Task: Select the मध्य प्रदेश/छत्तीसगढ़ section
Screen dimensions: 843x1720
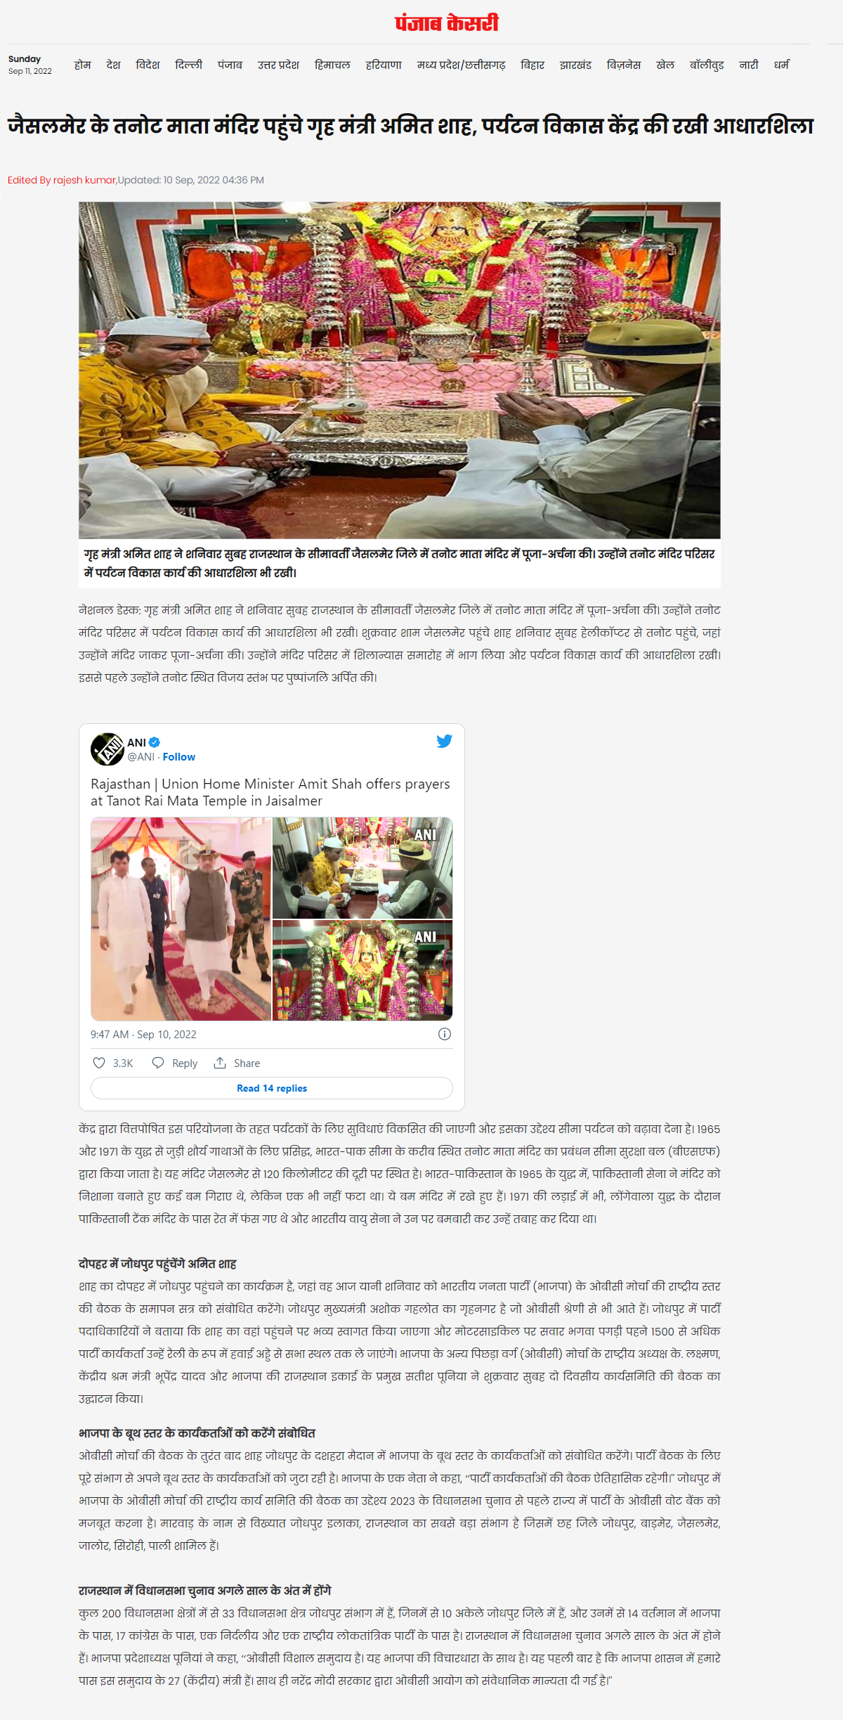Action: coord(461,65)
